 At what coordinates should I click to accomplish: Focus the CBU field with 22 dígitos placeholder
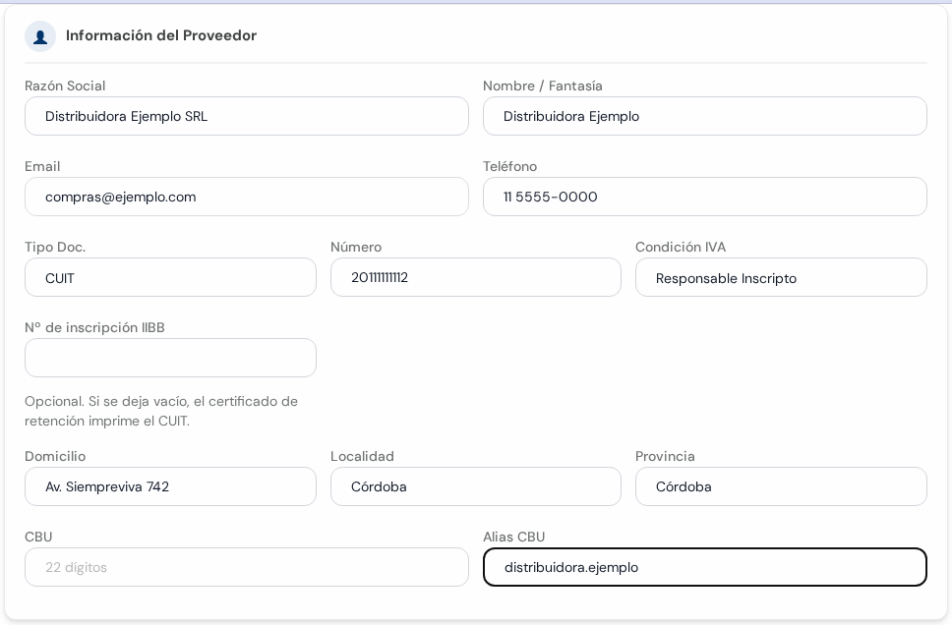tap(247, 567)
